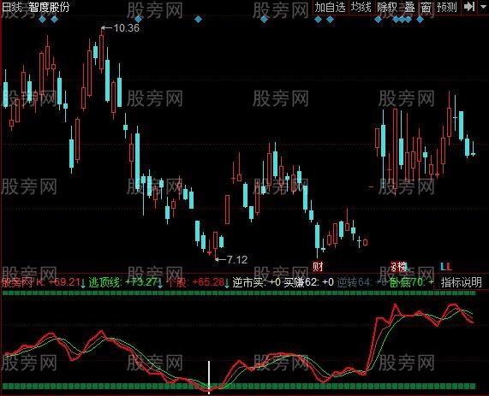
Task: Click the down arrow after K +69.21
Action: (83, 283)
